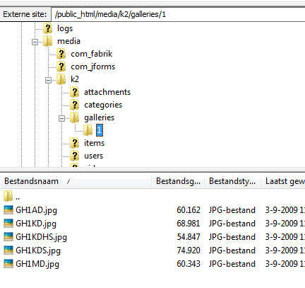Select the GH1KDS.jpg file row
The image size is (305, 288).
click(x=152, y=250)
